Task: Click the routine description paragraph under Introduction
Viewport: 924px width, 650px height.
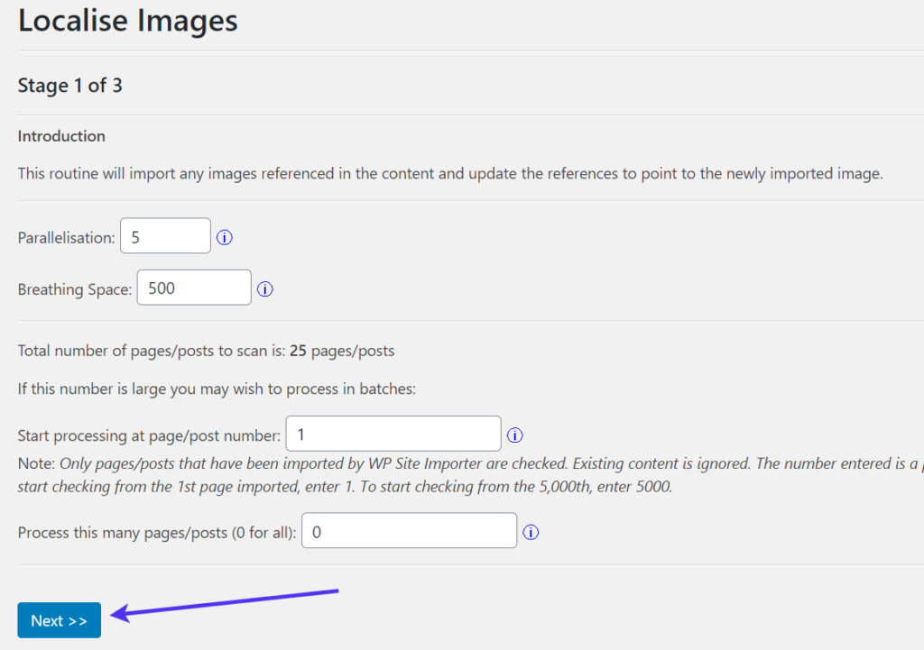Action: 449,173
